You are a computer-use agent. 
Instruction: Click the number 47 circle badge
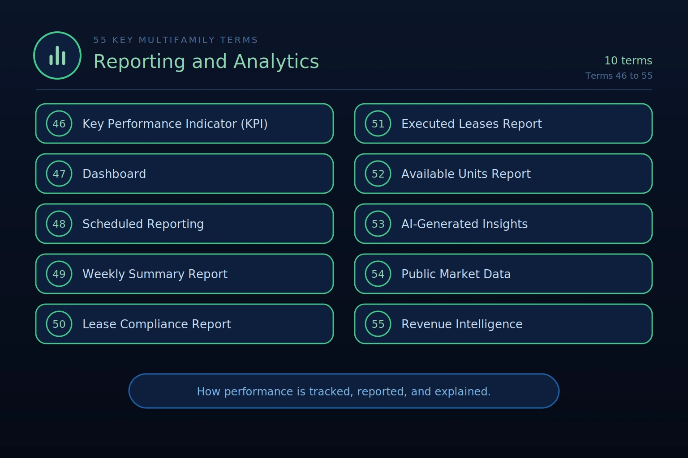point(59,174)
